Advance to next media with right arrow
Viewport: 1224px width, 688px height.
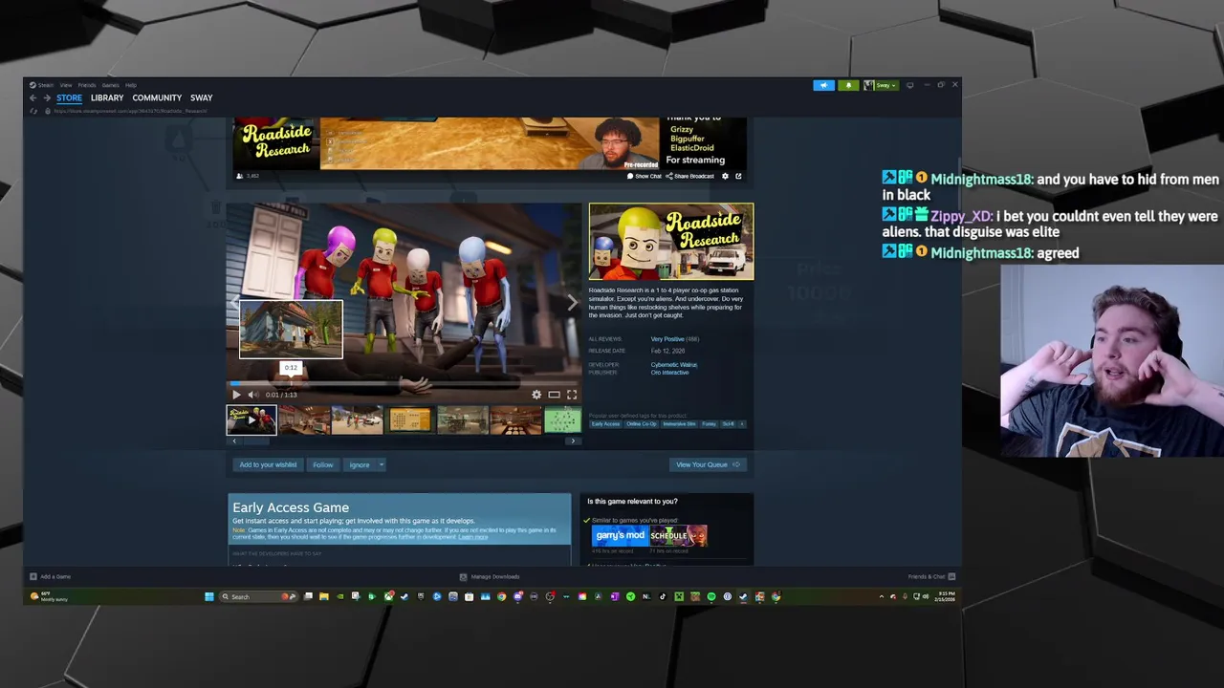572,303
